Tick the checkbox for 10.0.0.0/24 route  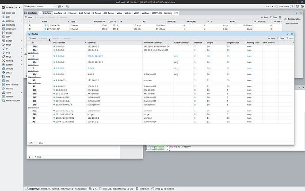(29, 90)
